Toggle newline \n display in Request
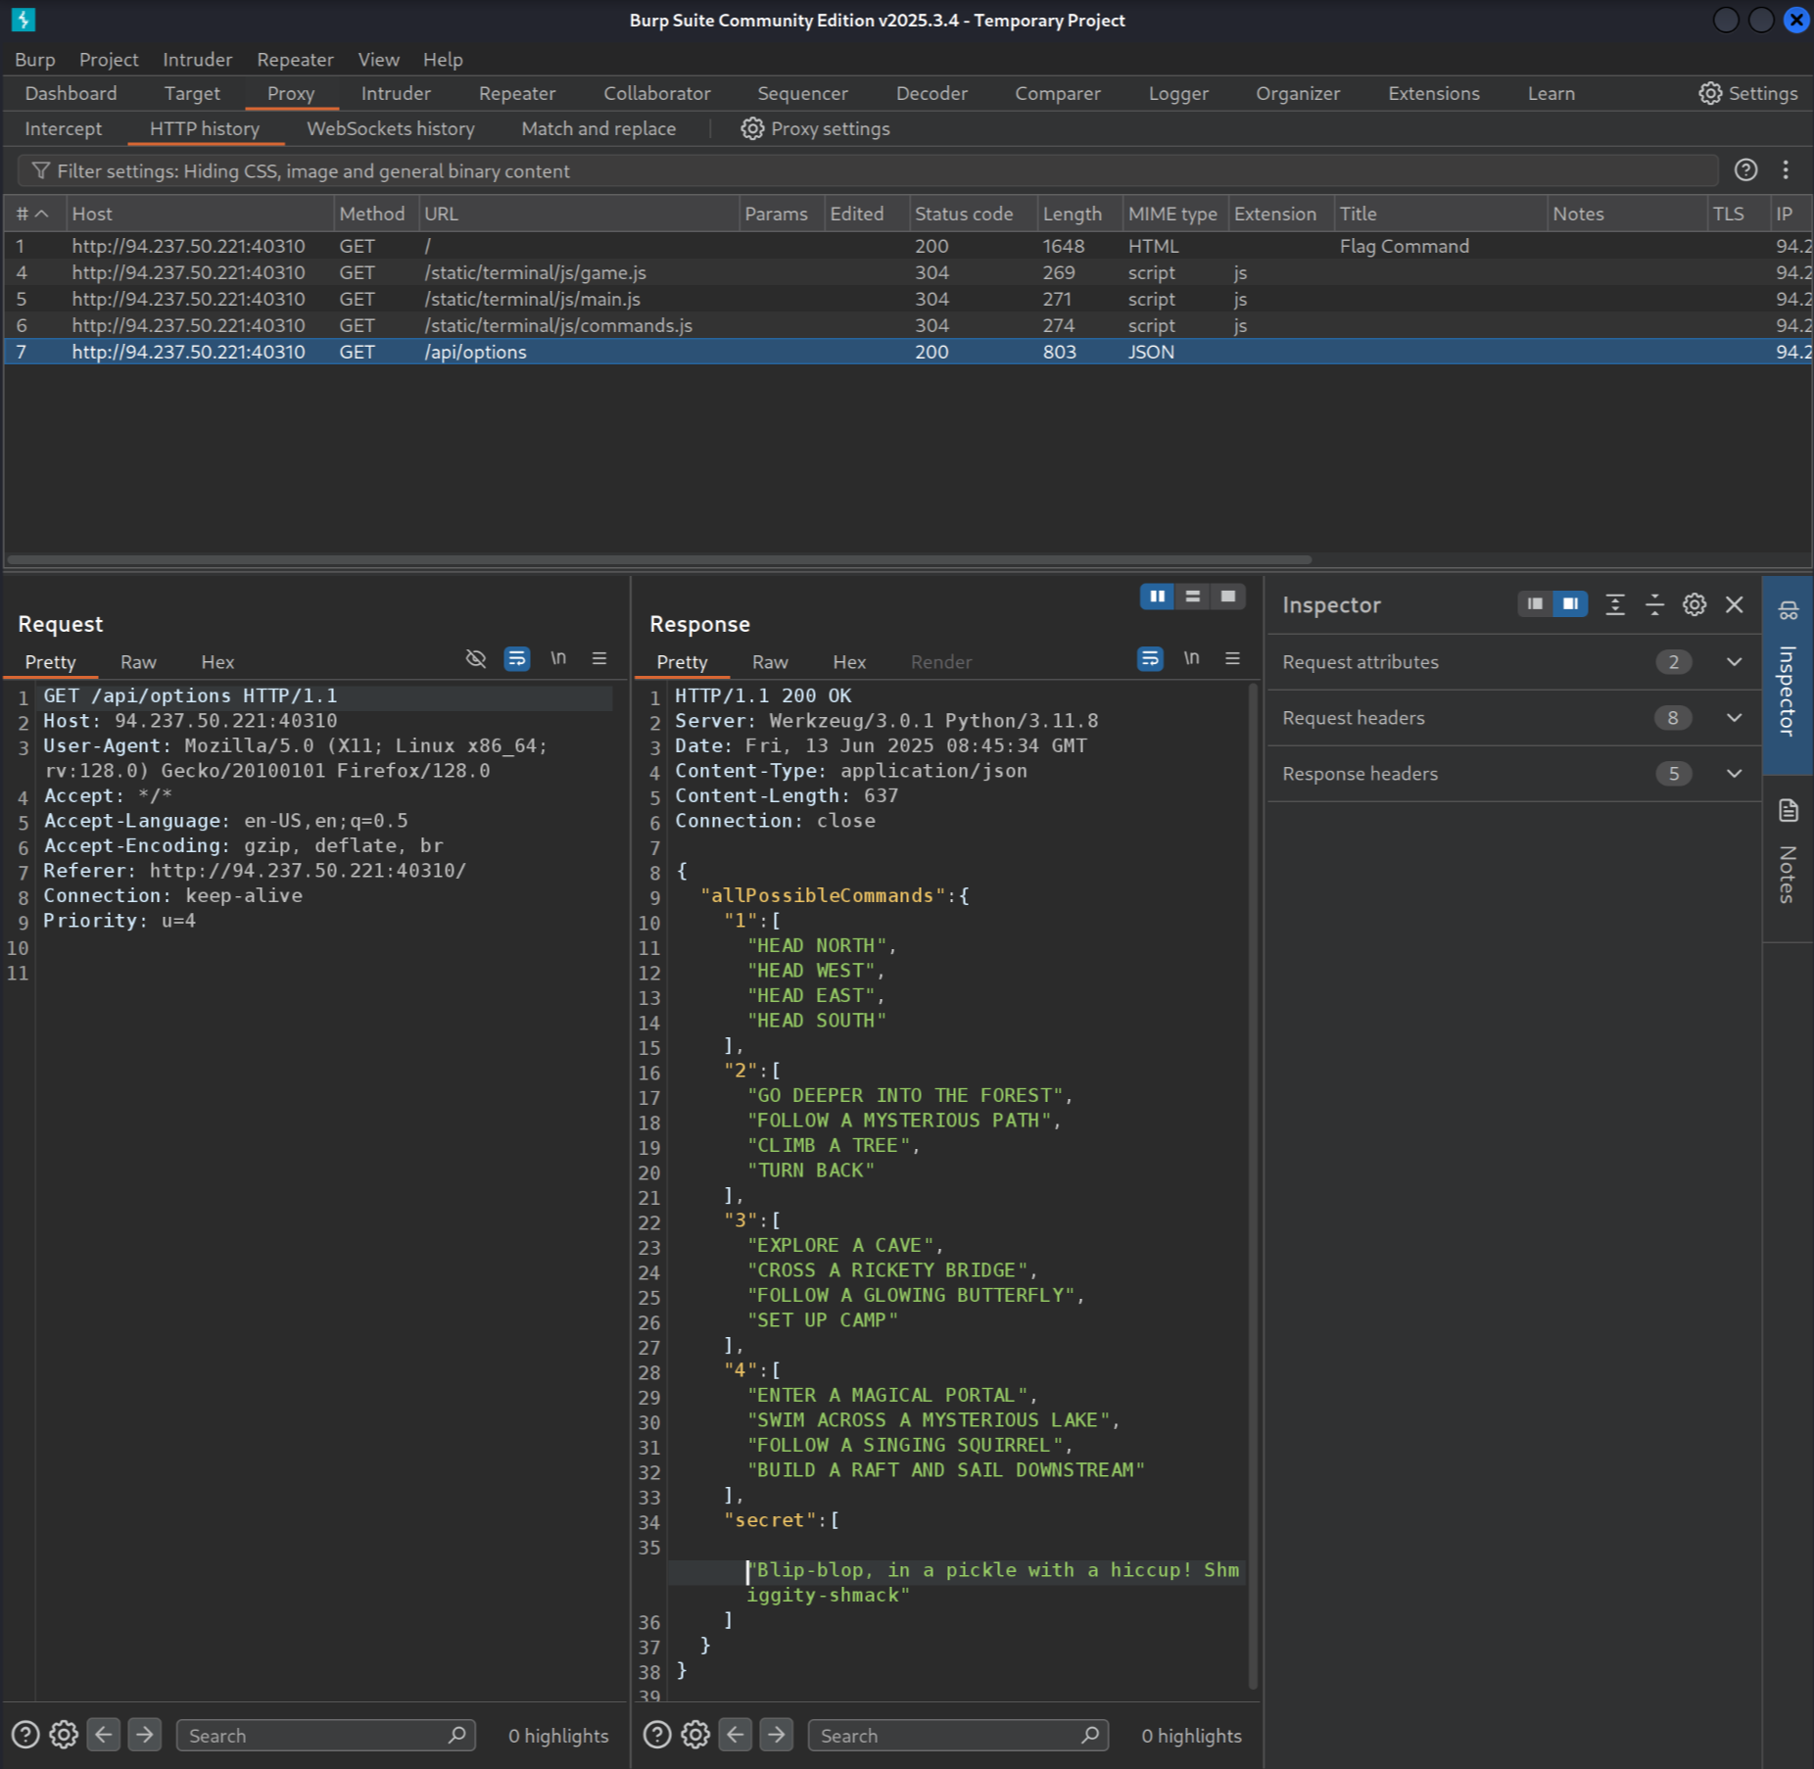The height and width of the screenshot is (1769, 1814). [x=558, y=658]
